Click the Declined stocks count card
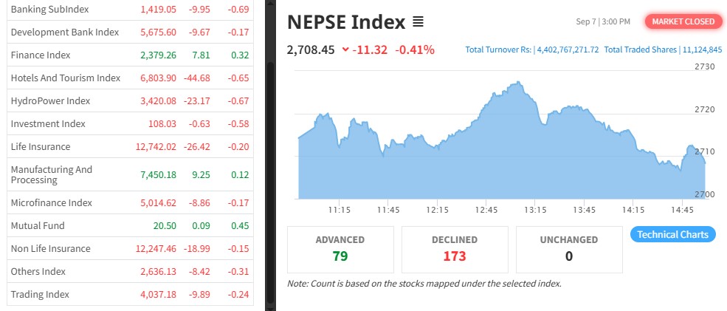The height and width of the screenshot is (311, 727). coord(455,249)
